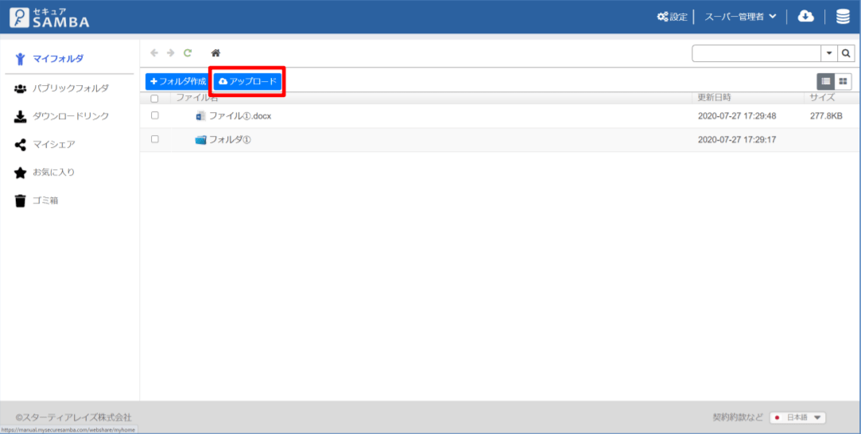This screenshot has width=861, height=434.
Task: Open the 契約約款など link
Action: pos(738,417)
